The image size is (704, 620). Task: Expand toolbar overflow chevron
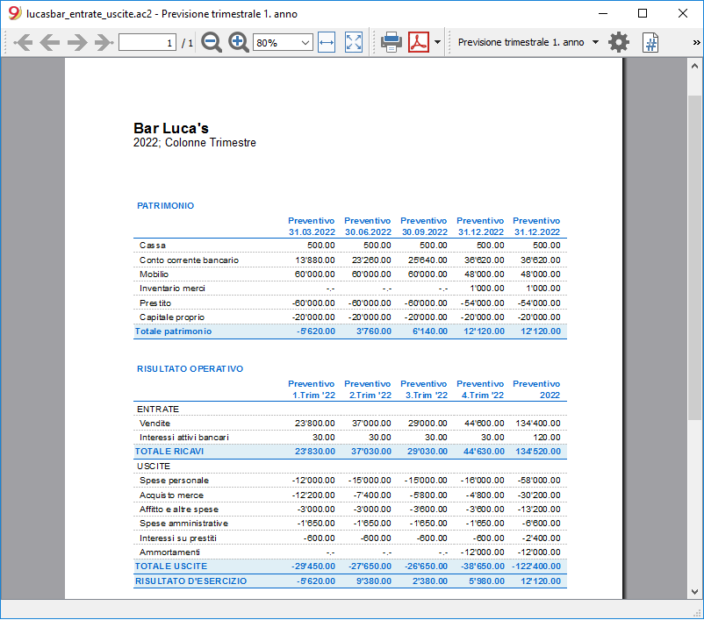pyautogui.click(x=696, y=43)
